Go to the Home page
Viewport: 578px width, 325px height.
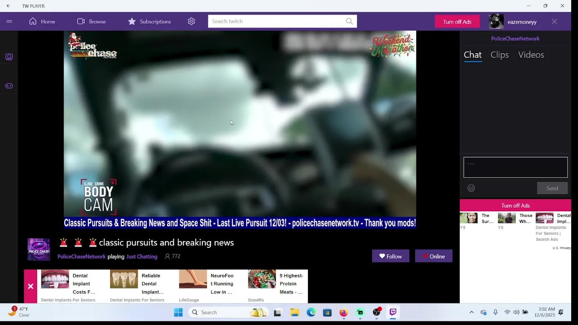(x=42, y=21)
